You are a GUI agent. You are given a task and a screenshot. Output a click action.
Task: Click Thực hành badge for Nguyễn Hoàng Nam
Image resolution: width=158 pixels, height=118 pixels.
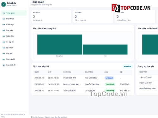[x=110, y=84]
